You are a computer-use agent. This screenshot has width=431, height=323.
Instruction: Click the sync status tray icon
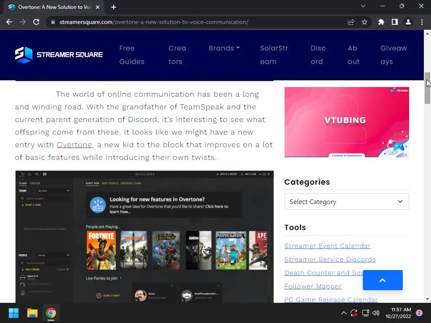point(354,313)
